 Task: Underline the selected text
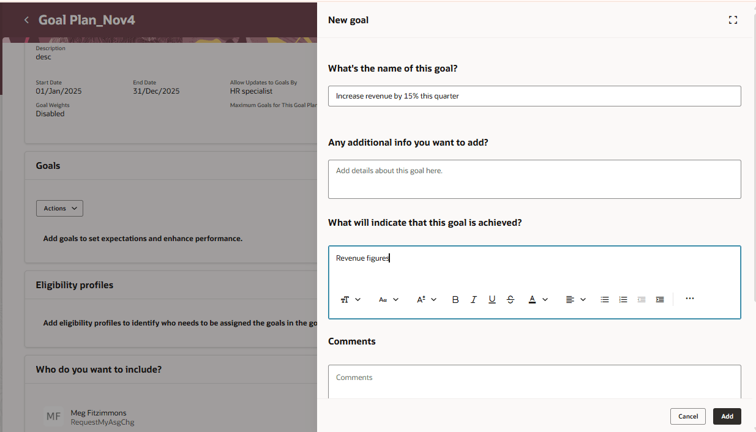coord(492,299)
